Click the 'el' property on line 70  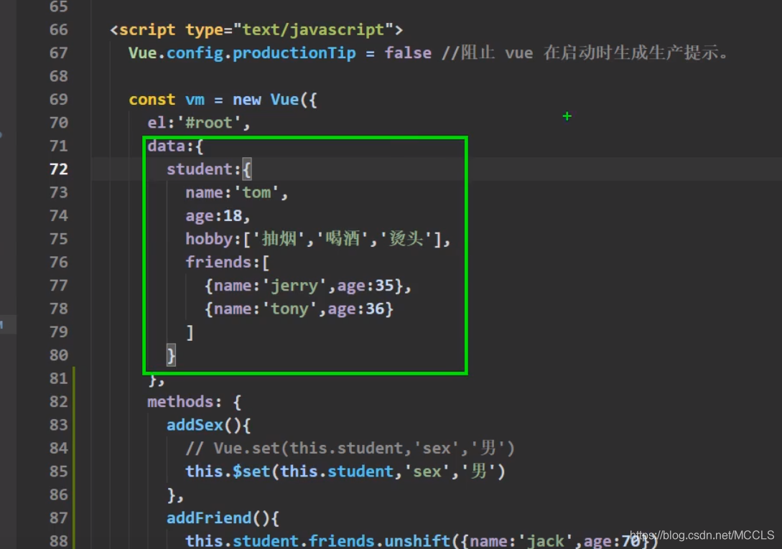[x=157, y=123]
